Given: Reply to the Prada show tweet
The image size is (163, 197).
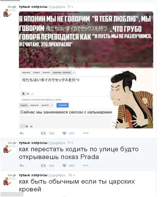Looking at the screenshot, I should [x=22, y=166].
